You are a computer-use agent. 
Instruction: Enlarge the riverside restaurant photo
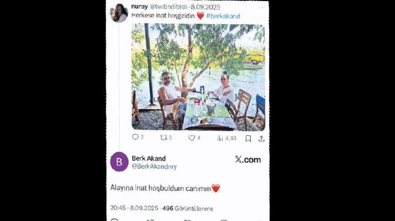(x=198, y=77)
